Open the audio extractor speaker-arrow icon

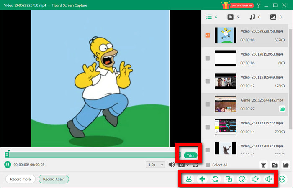(x=255, y=179)
